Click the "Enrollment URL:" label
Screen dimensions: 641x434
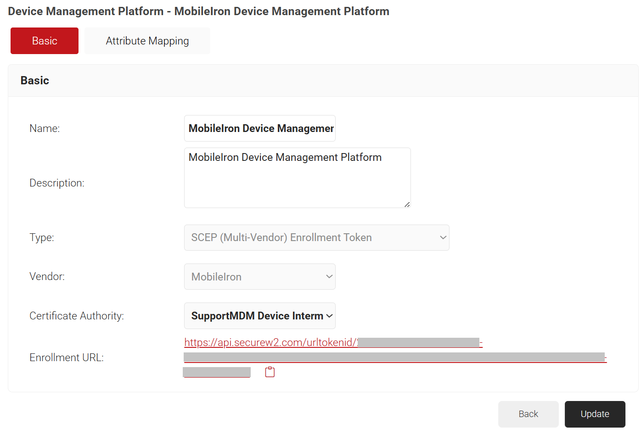click(67, 357)
